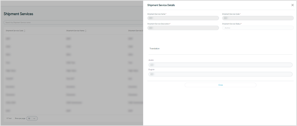Click the Shipment Service Details panel title

coord(161,5)
